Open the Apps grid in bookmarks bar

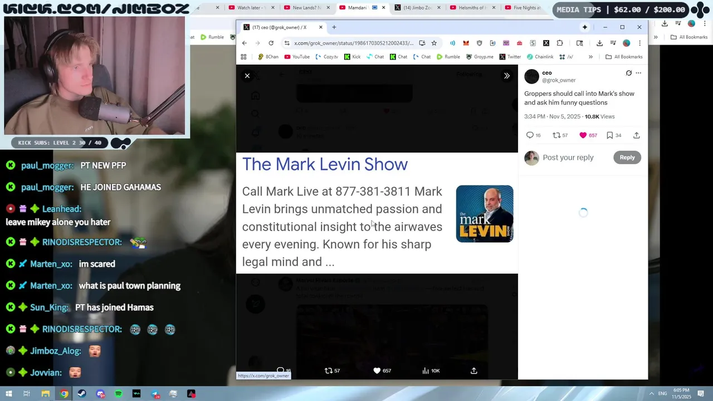click(243, 57)
